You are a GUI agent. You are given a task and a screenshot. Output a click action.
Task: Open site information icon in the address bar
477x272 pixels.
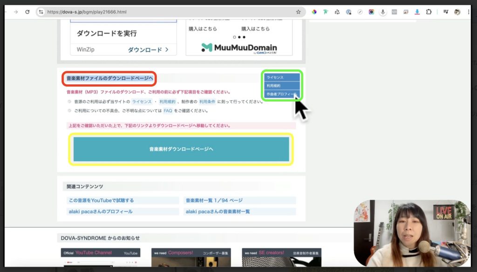pyautogui.click(x=42, y=11)
